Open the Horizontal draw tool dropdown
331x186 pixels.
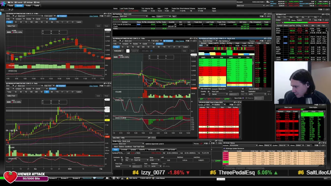(118, 51)
